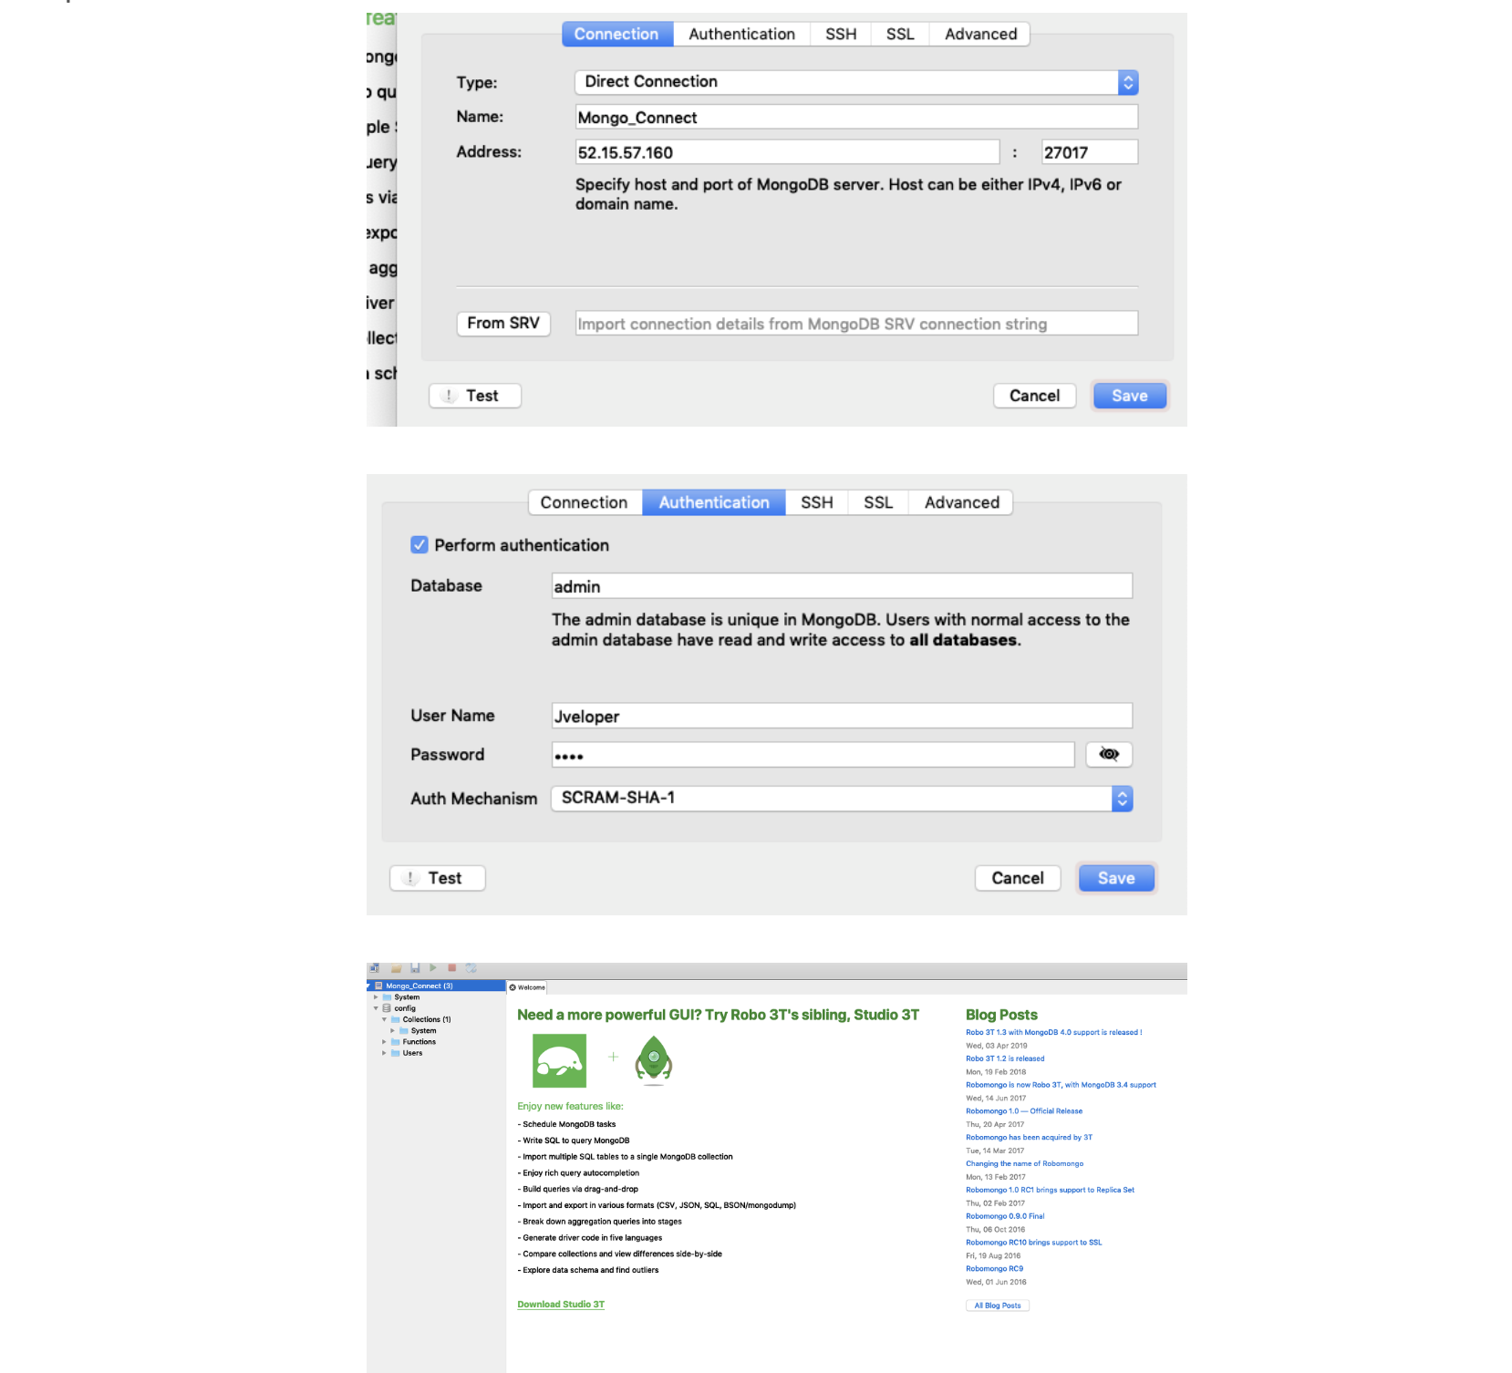Viewport: 1512px width, 1373px height.
Task: Select SSL tab in the lower dialog
Action: [x=878, y=502]
